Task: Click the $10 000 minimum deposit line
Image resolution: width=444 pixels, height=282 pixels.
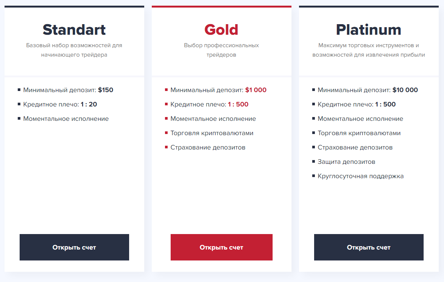Action: pyautogui.click(x=368, y=90)
